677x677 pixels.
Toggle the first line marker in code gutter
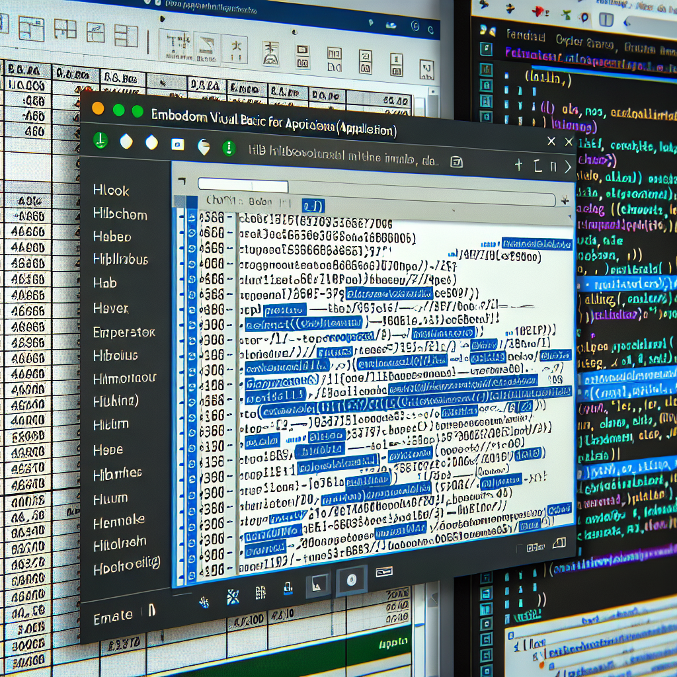(x=192, y=217)
